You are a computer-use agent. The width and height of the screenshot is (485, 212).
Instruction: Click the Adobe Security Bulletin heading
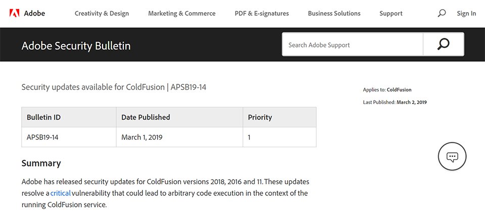coord(76,46)
